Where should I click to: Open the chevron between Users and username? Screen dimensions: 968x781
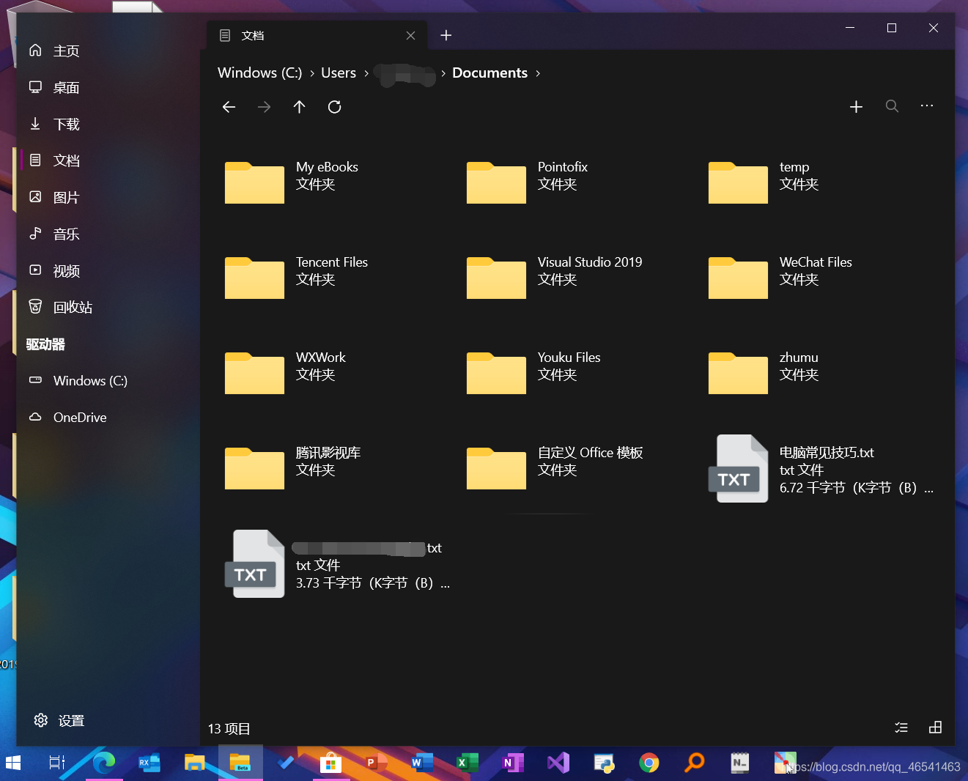[x=365, y=73]
